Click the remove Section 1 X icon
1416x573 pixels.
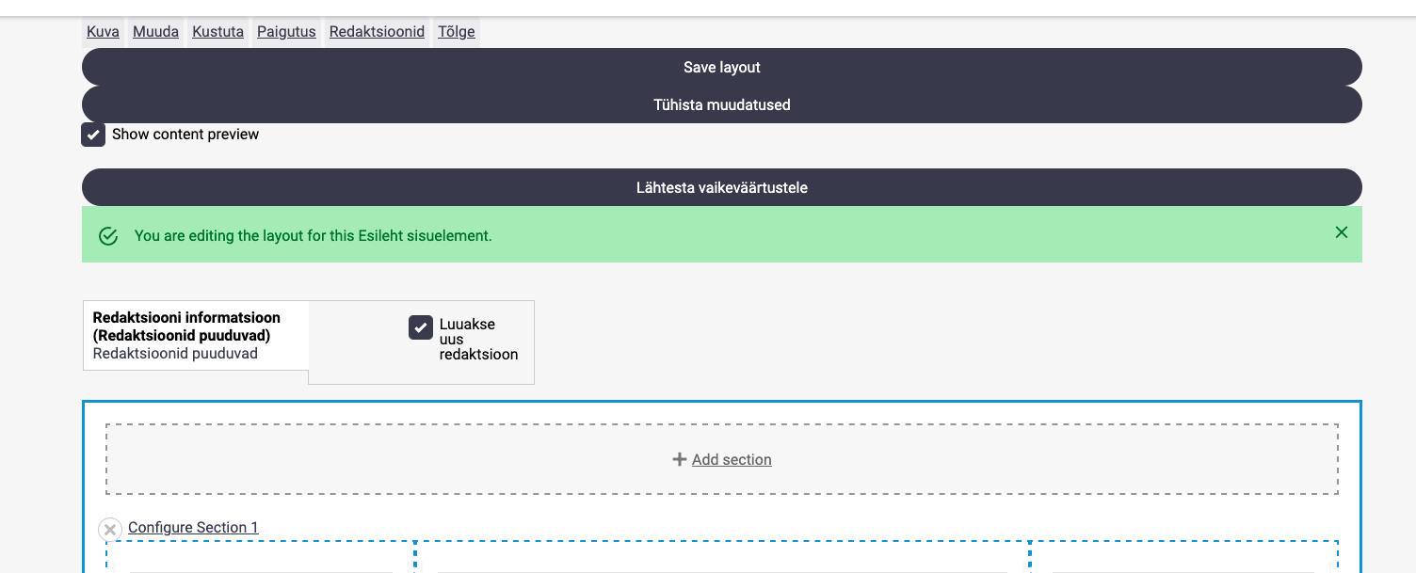(x=110, y=530)
